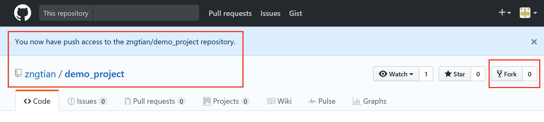
Task: Click the repository book icon
Action: coord(18,73)
